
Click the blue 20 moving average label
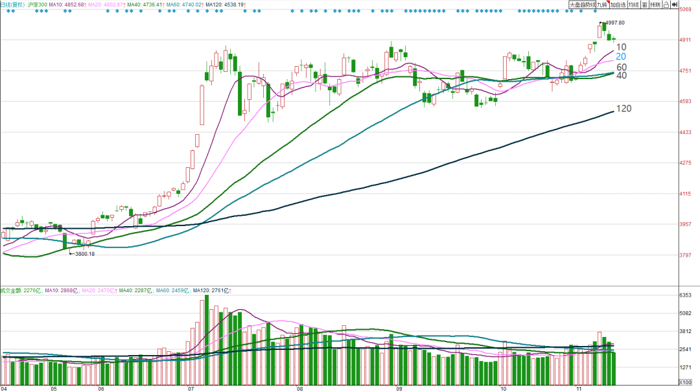point(621,57)
